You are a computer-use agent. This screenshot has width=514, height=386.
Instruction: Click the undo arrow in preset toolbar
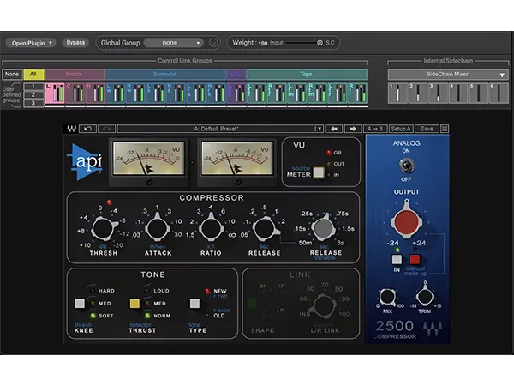tap(87, 129)
